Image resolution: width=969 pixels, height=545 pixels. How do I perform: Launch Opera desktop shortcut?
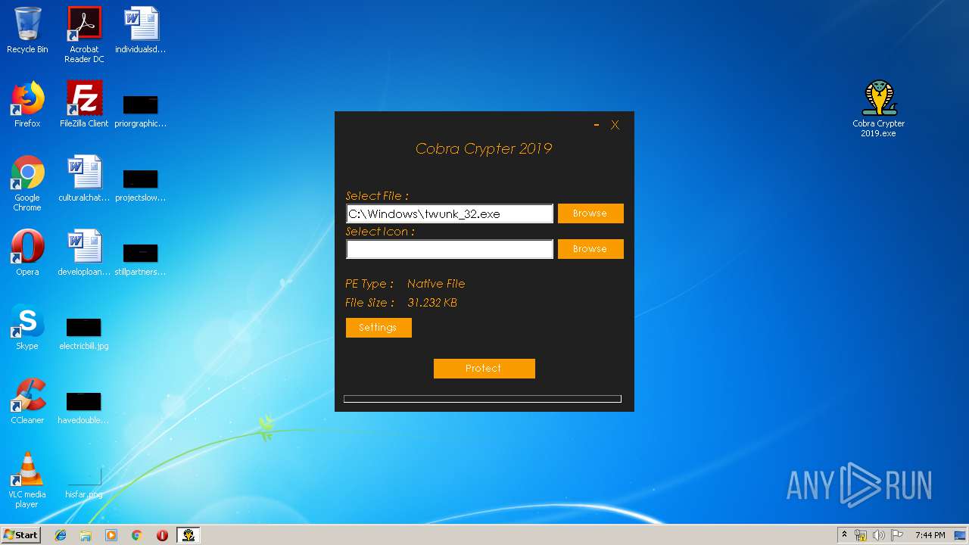click(x=27, y=253)
